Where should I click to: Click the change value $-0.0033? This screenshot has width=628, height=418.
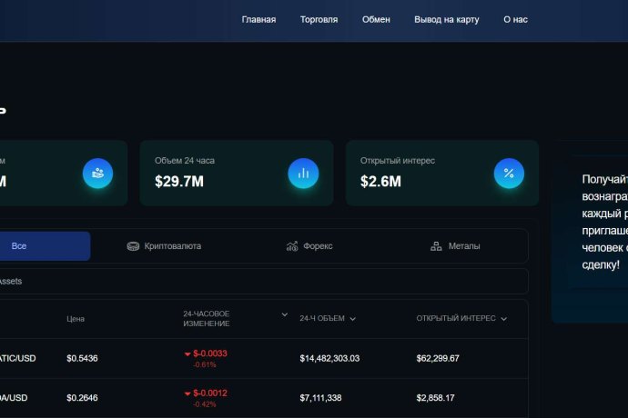point(210,353)
